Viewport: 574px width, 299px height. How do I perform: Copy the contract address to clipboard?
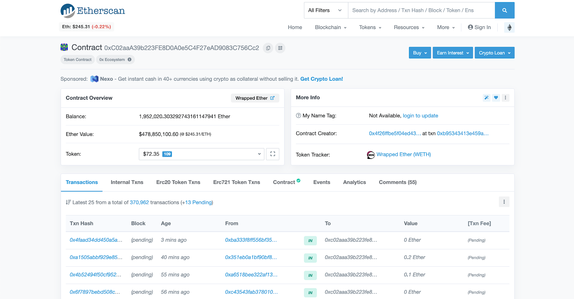pos(268,48)
